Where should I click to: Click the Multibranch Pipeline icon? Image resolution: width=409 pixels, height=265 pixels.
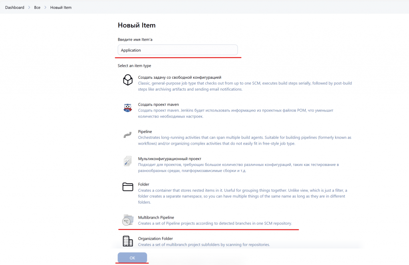pyautogui.click(x=127, y=220)
